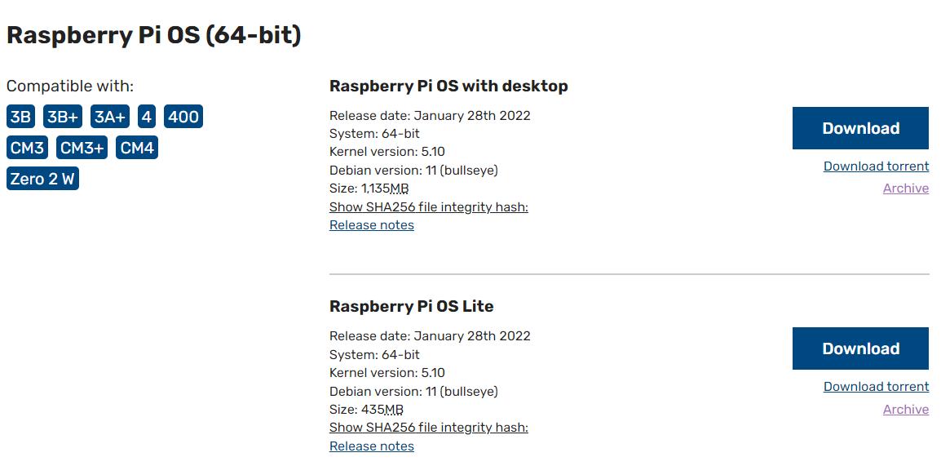View Release notes for OS Lite
The width and height of the screenshot is (941, 466).
(x=372, y=446)
